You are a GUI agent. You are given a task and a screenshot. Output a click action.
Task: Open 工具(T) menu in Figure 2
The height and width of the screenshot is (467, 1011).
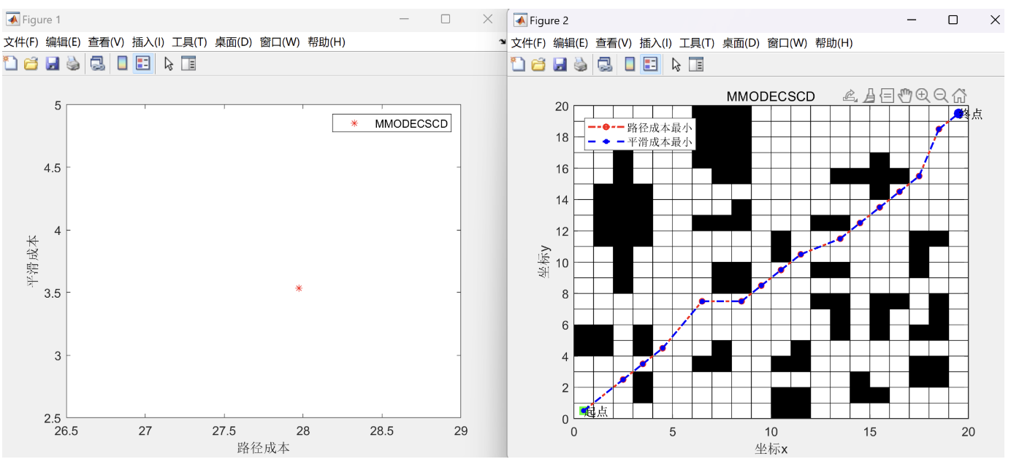[698, 43]
